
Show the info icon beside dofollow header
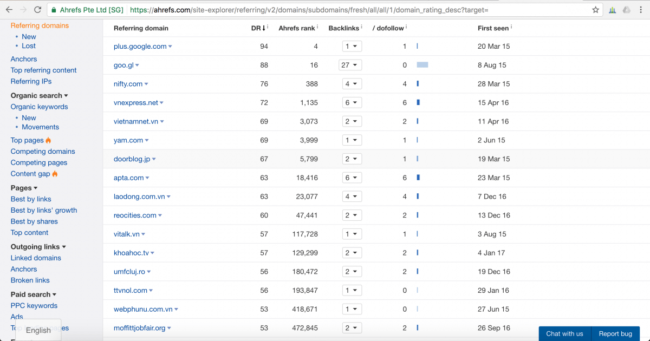tap(406, 27)
